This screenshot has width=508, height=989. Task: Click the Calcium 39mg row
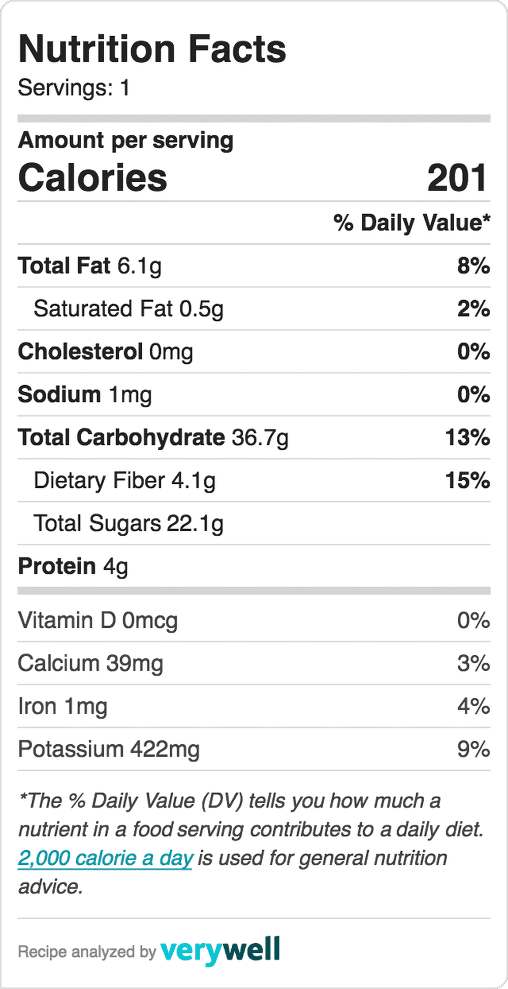click(254, 663)
